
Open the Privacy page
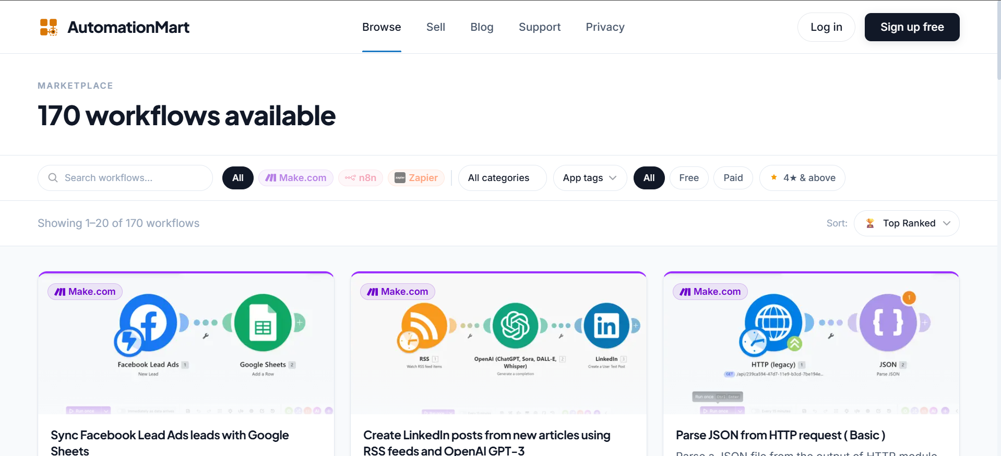coord(605,27)
